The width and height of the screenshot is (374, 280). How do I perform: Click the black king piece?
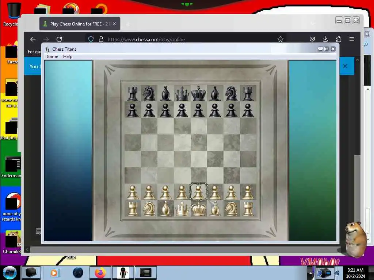198,93
